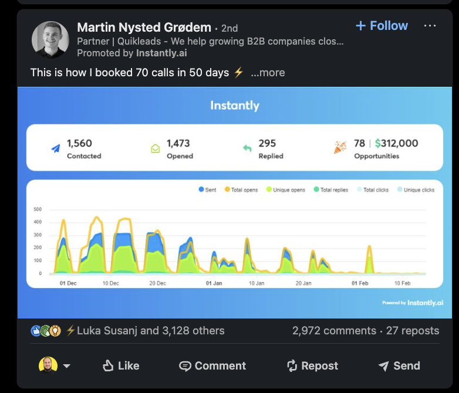Toggle the Sent legend series
This screenshot has height=393, width=459.
[x=208, y=189]
